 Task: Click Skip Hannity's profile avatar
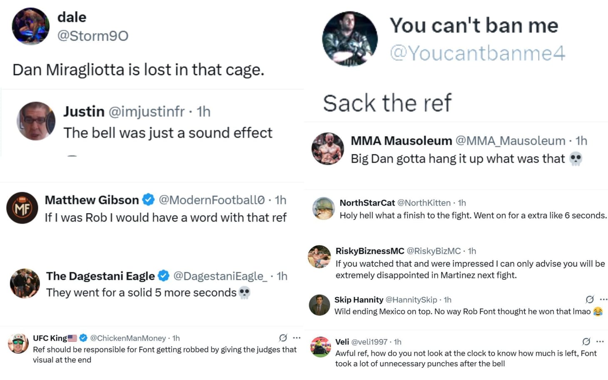319,305
